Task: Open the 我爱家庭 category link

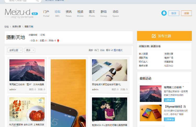Action: [x=169, y=62]
